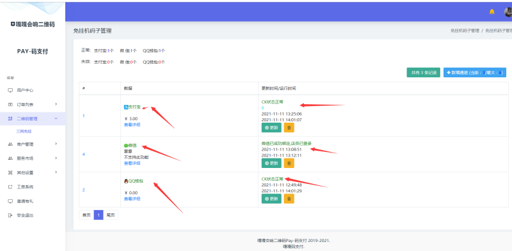Click timestamp 2021-11-11 14:01:07
This screenshot has width=512, height=251.
pos(282,119)
